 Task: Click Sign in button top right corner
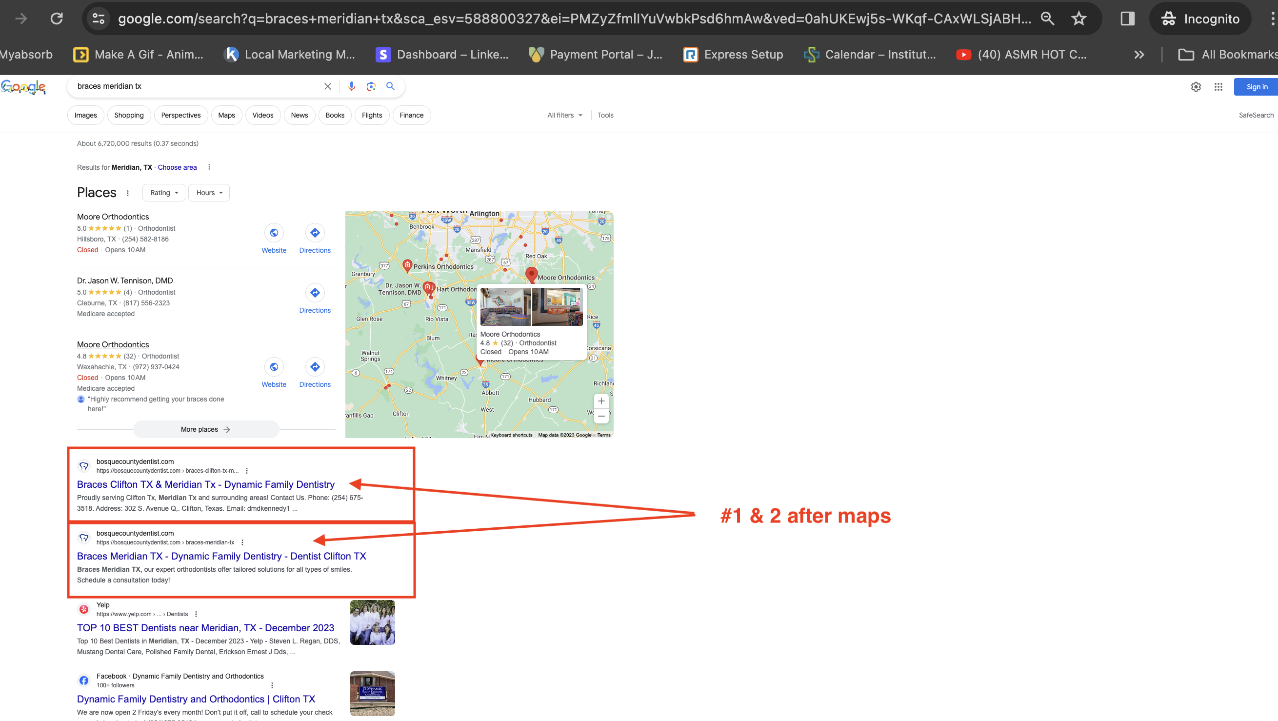point(1257,86)
